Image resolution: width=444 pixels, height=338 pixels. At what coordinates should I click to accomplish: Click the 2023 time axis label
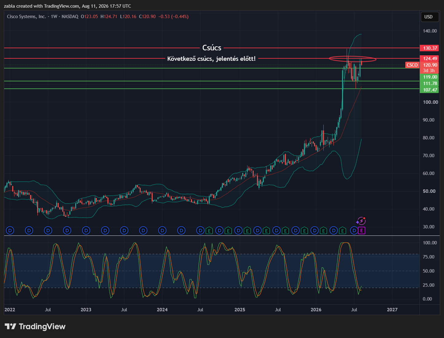pyautogui.click(x=86, y=309)
